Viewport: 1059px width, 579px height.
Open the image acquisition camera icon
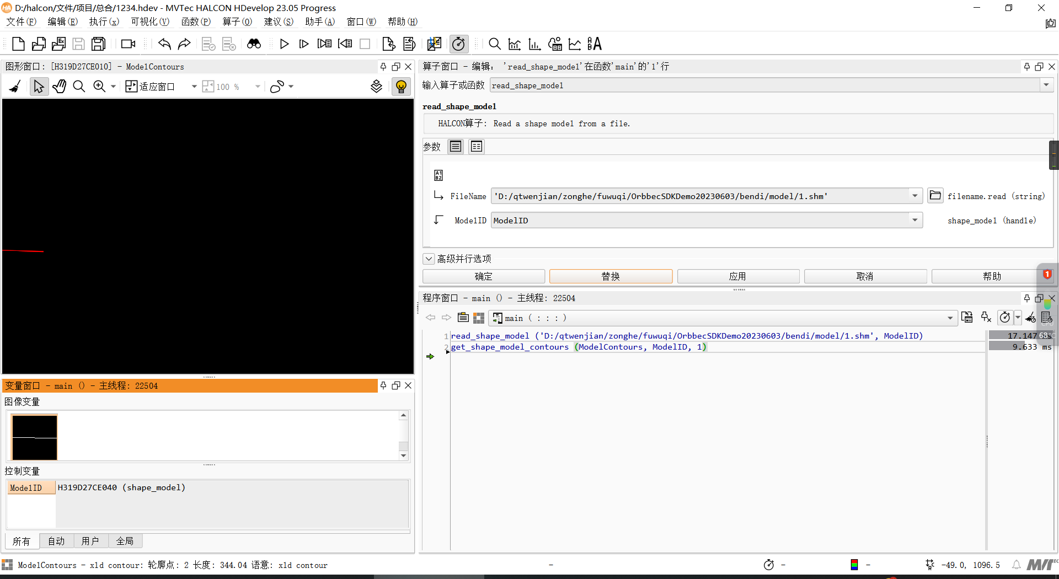129,44
